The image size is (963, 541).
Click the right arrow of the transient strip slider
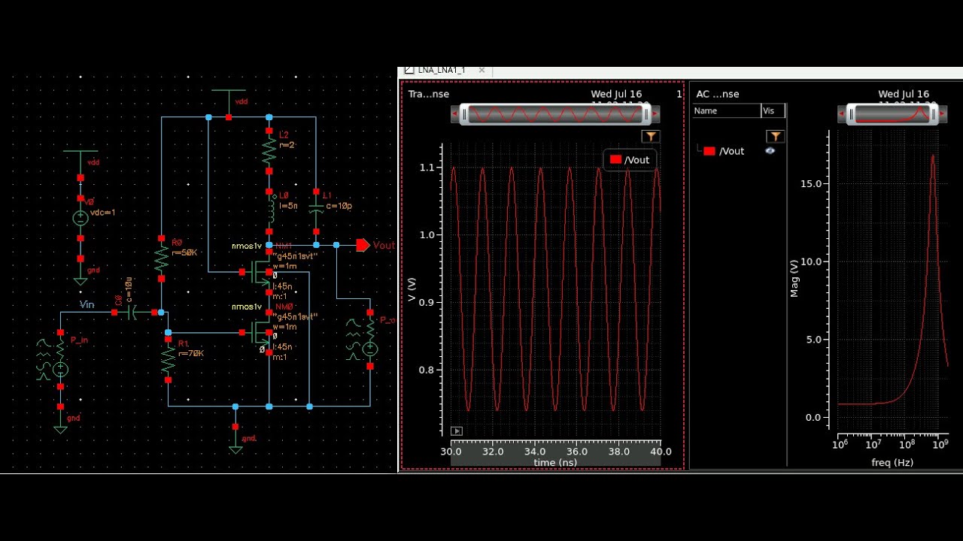pos(655,114)
